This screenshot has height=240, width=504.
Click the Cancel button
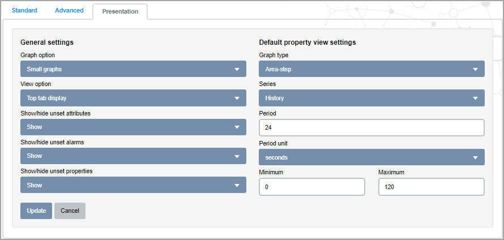point(70,211)
